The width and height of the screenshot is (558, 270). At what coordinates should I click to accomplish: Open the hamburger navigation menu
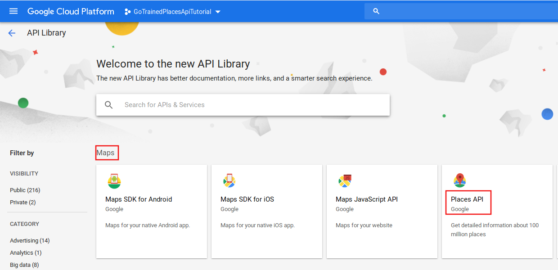coord(13,11)
